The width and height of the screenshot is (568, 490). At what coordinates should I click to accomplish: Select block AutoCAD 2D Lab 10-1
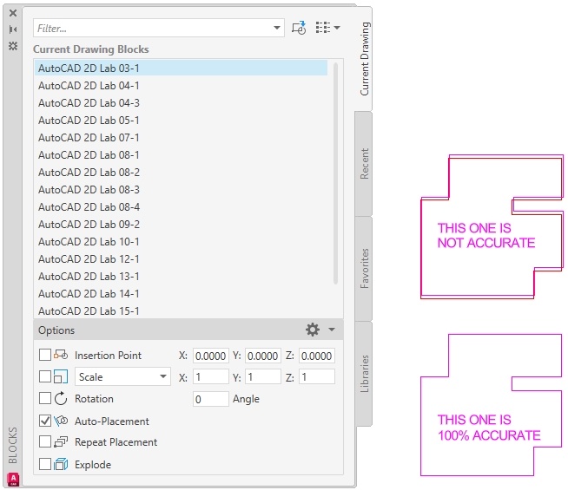click(x=181, y=242)
